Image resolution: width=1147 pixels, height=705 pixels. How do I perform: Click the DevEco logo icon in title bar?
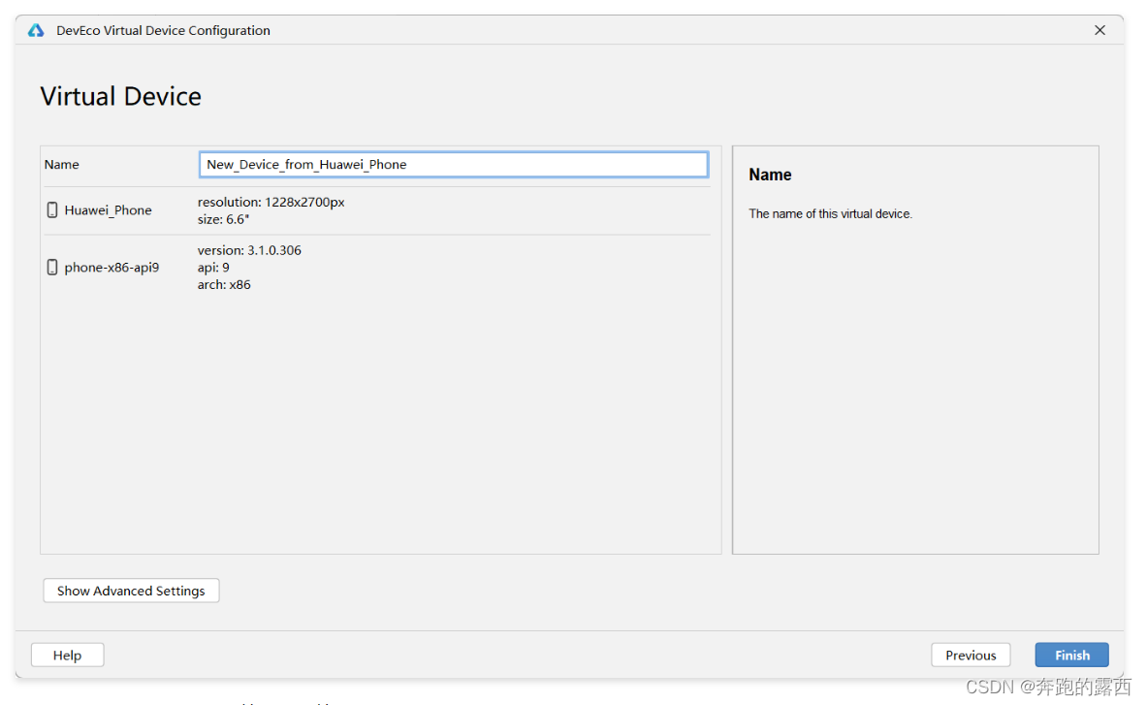click(x=36, y=30)
